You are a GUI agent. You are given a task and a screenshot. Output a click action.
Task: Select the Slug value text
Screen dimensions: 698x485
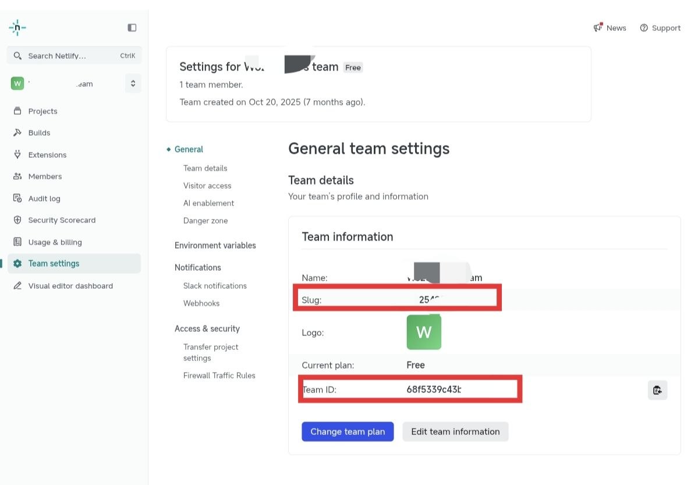(428, 300)
